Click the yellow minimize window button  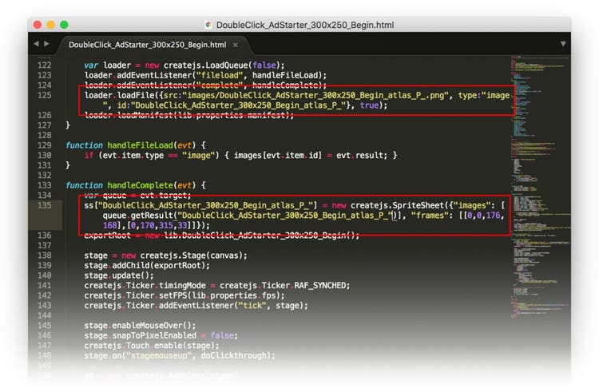[51, 25]
